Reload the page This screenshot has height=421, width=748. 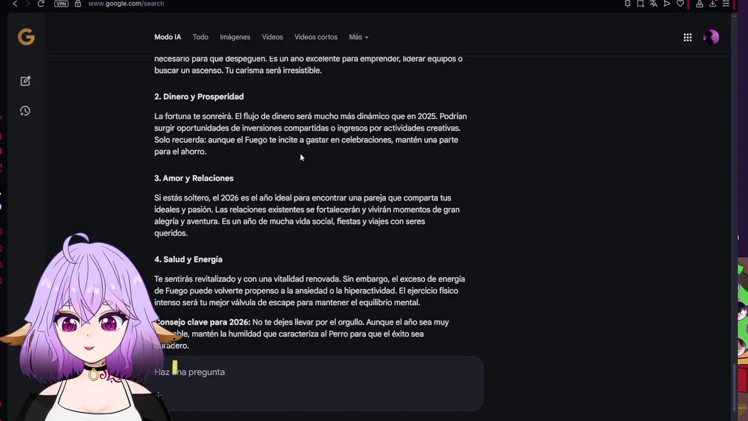(41, 4)
